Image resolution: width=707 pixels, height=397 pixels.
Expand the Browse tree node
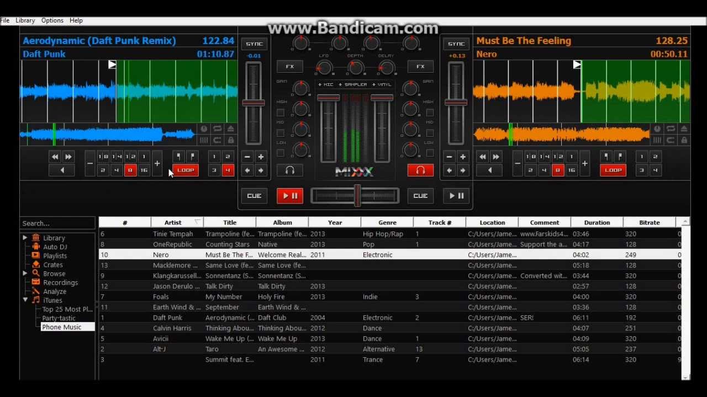click(x=25, y=273)
